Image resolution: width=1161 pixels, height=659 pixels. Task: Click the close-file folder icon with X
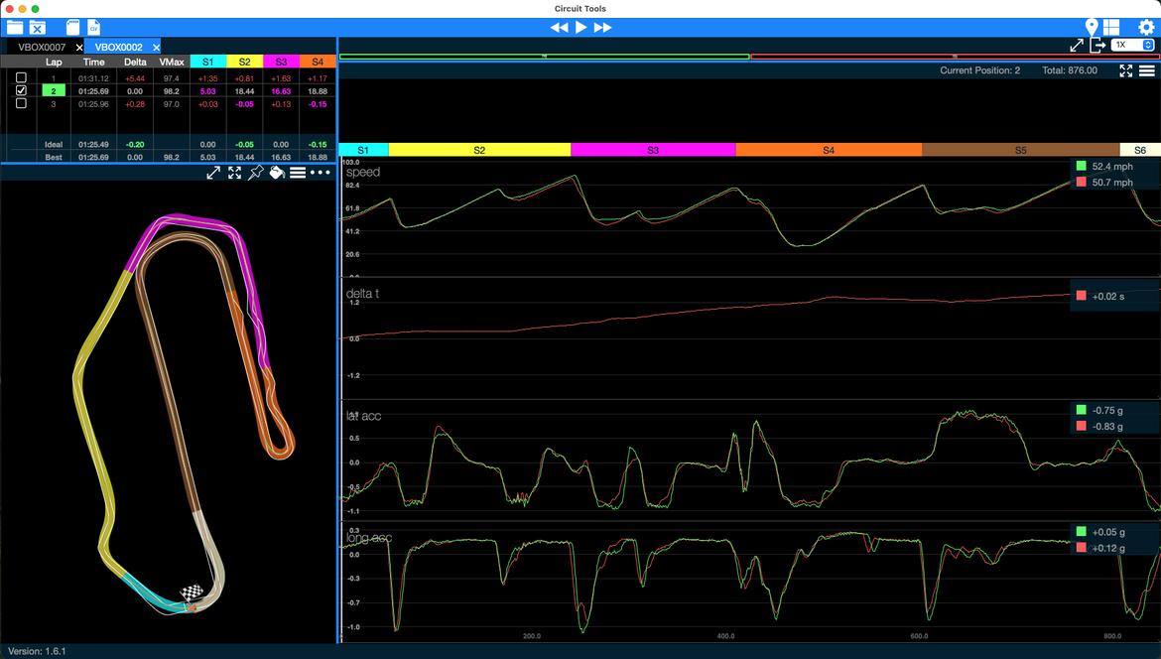tap(38, 27)
